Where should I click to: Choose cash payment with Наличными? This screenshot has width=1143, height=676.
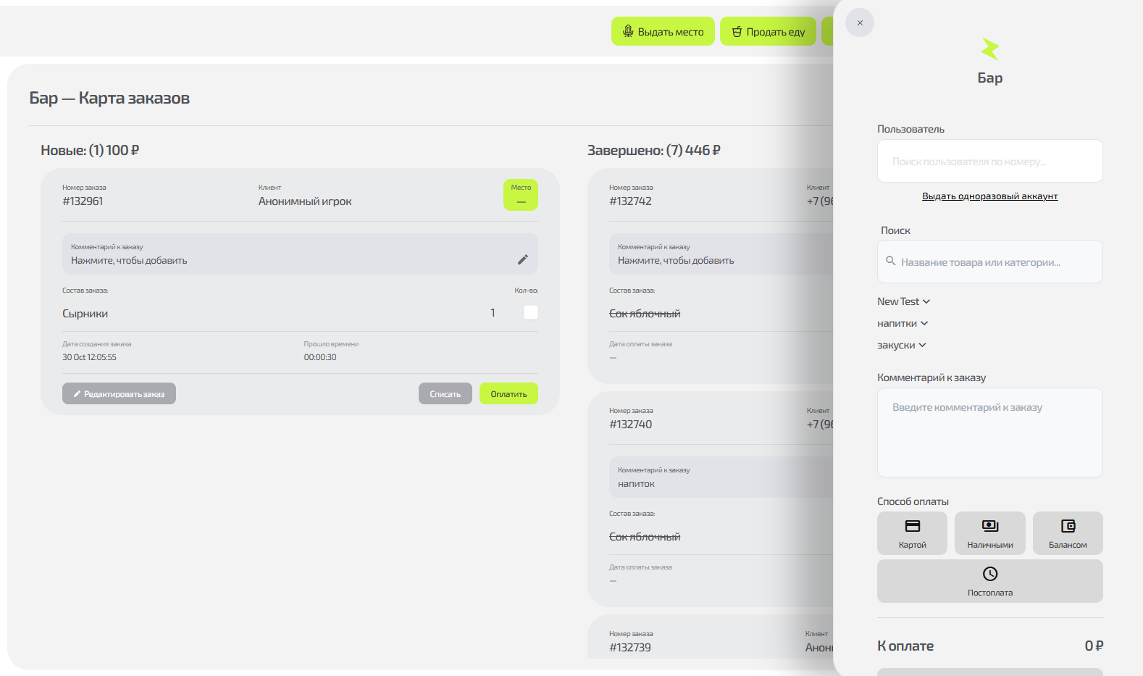(989, 533)
